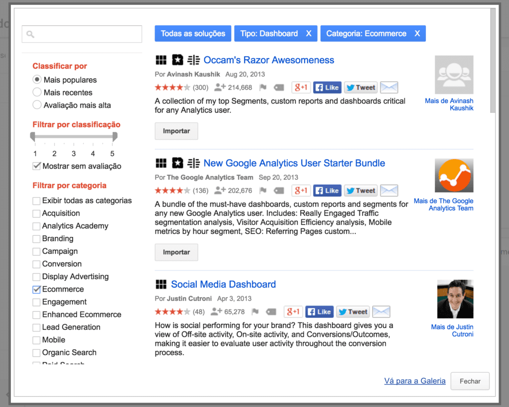Click tag icon in Starter Bundle row
Viewport: 509px width, 407px height.
pyautogui.click(x=279, y=191)
